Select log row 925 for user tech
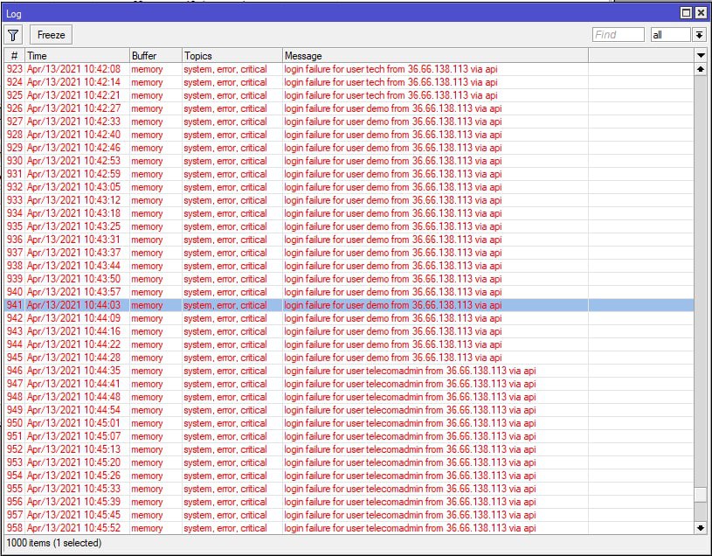Viewport: 712px width, 556px height. pos(349,95)
